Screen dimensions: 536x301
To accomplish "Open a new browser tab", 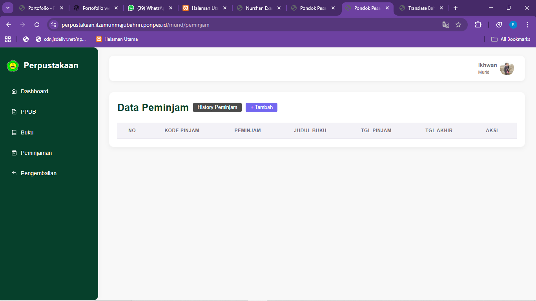I will point(455,8).
